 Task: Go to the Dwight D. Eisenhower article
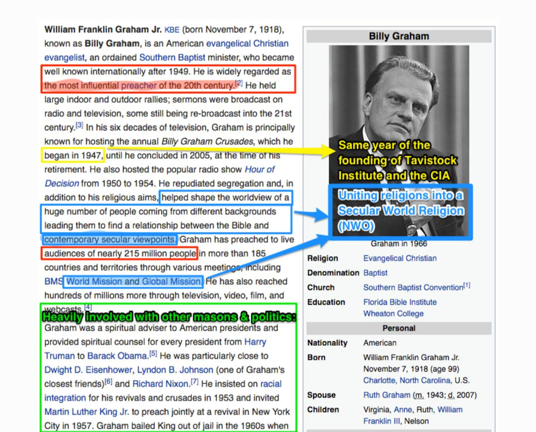[88, 370]
